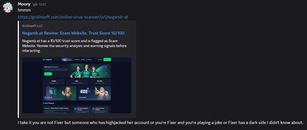Open Moony's profile avatar
The image size is (307, 130).
8,7
